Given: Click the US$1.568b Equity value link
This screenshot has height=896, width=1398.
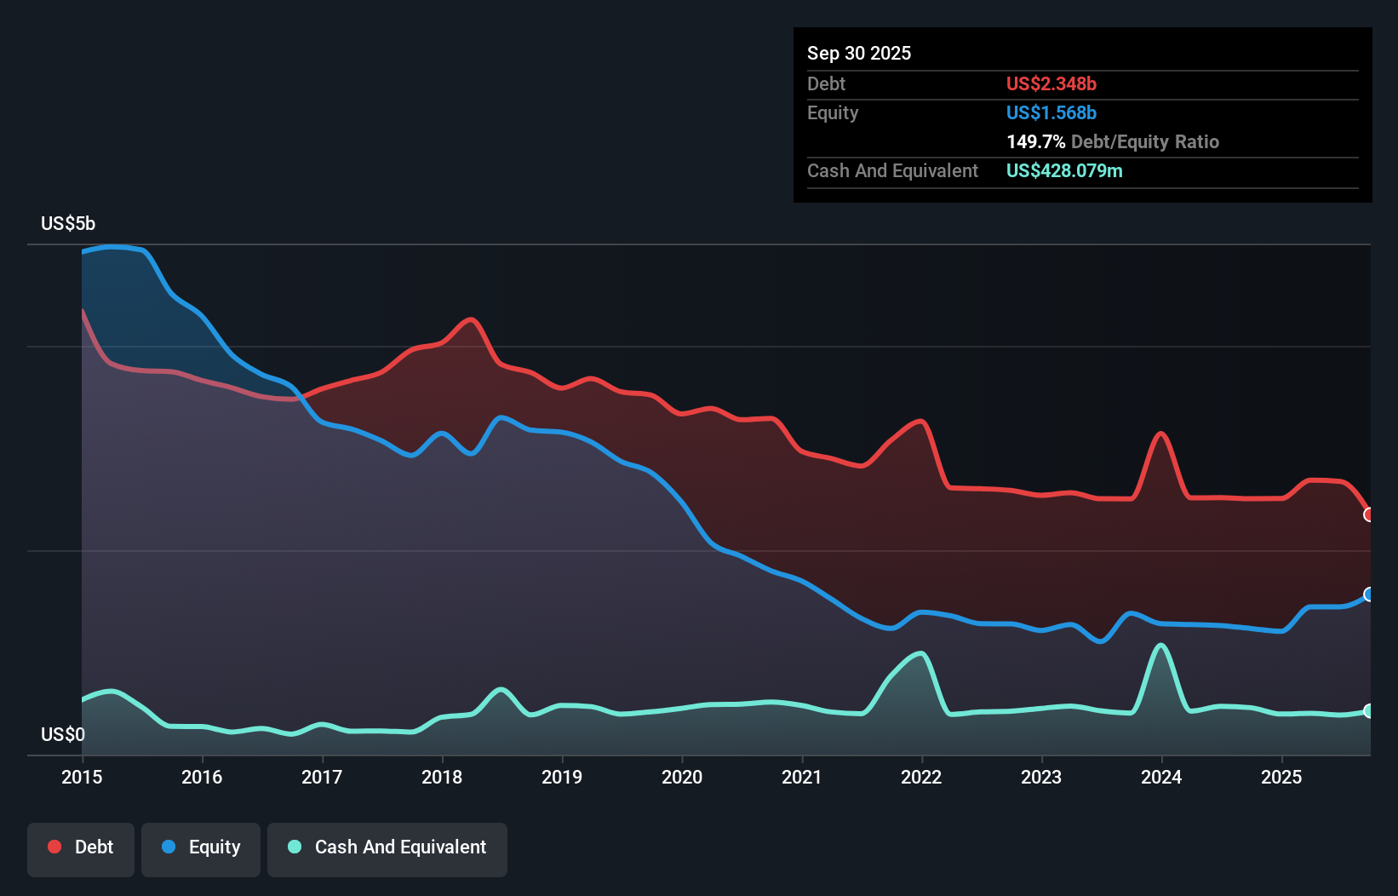Looking at the screenshot, I should (x=1051, y=112).
